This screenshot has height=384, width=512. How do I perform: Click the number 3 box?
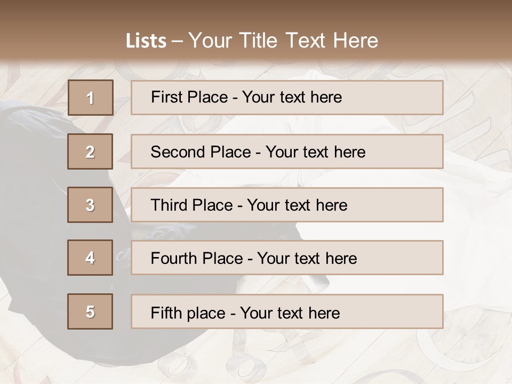[91, 205]
